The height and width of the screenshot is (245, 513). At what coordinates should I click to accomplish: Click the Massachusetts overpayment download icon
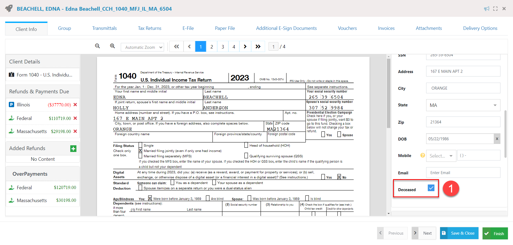click(x=11, y=200)
